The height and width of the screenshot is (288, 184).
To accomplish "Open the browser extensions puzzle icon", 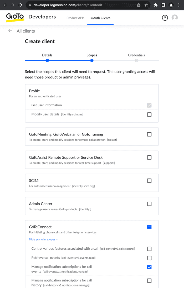I will [156, 5].
